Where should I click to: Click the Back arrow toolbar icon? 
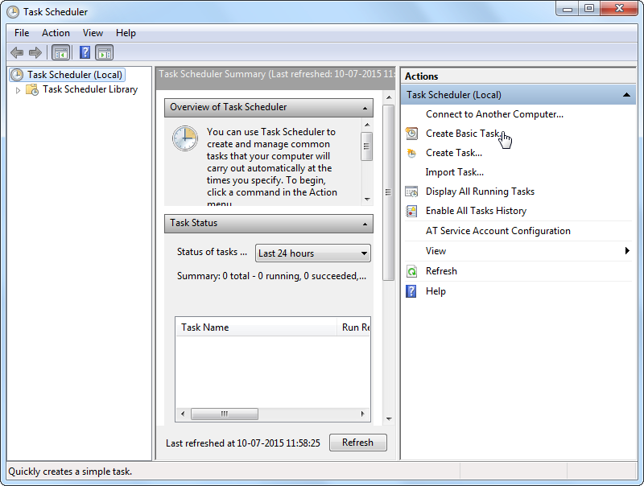point(17,53)
